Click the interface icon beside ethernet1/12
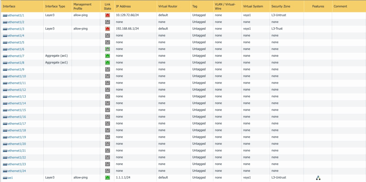The height and width of the screenshot is (182, 366). coord(5,90)
